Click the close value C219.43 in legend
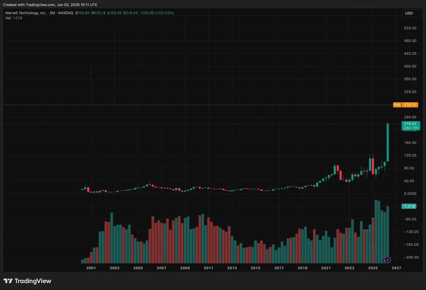This screenshot has height=290, width=426. pos(130,13)
